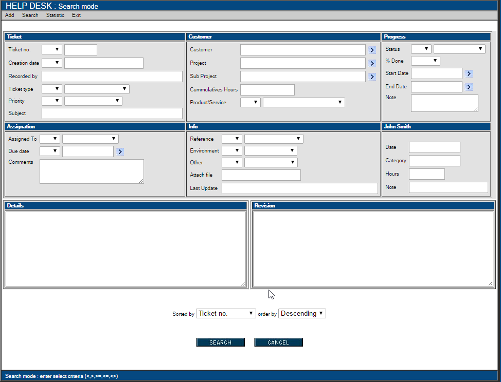This screenshot has height=382, width=501.
Task: Open the Status operator dropdown
Action: (x=421, y=49)
